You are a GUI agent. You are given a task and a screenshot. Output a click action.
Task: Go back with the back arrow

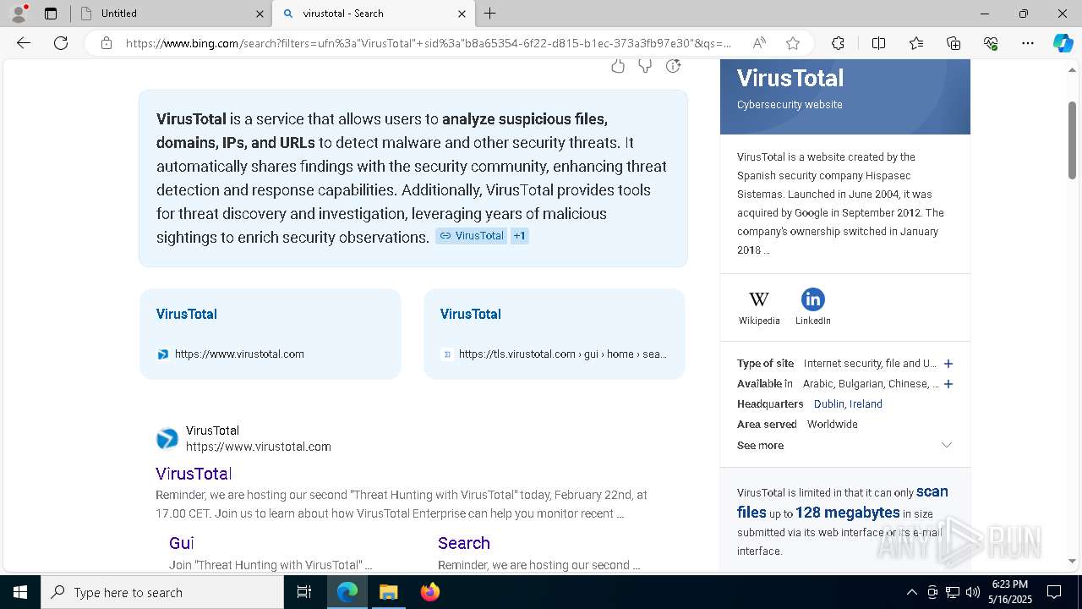tap(24, 43)
